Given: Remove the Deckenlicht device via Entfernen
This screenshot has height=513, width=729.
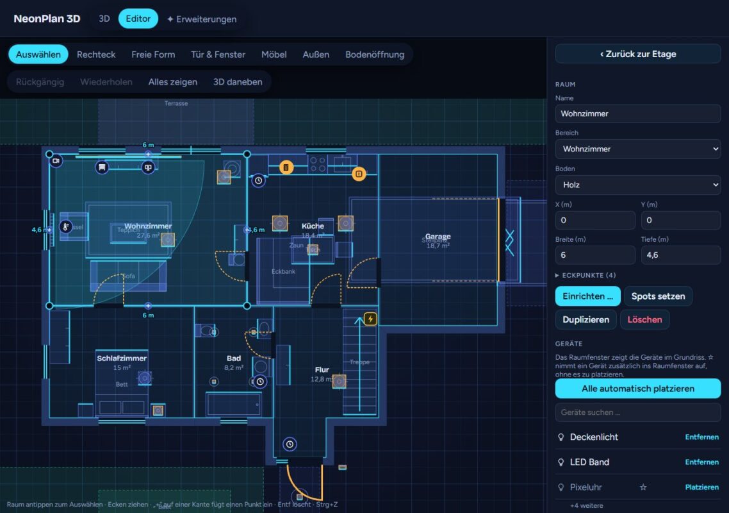Looking at the screenshot, I should coord(701,437).
